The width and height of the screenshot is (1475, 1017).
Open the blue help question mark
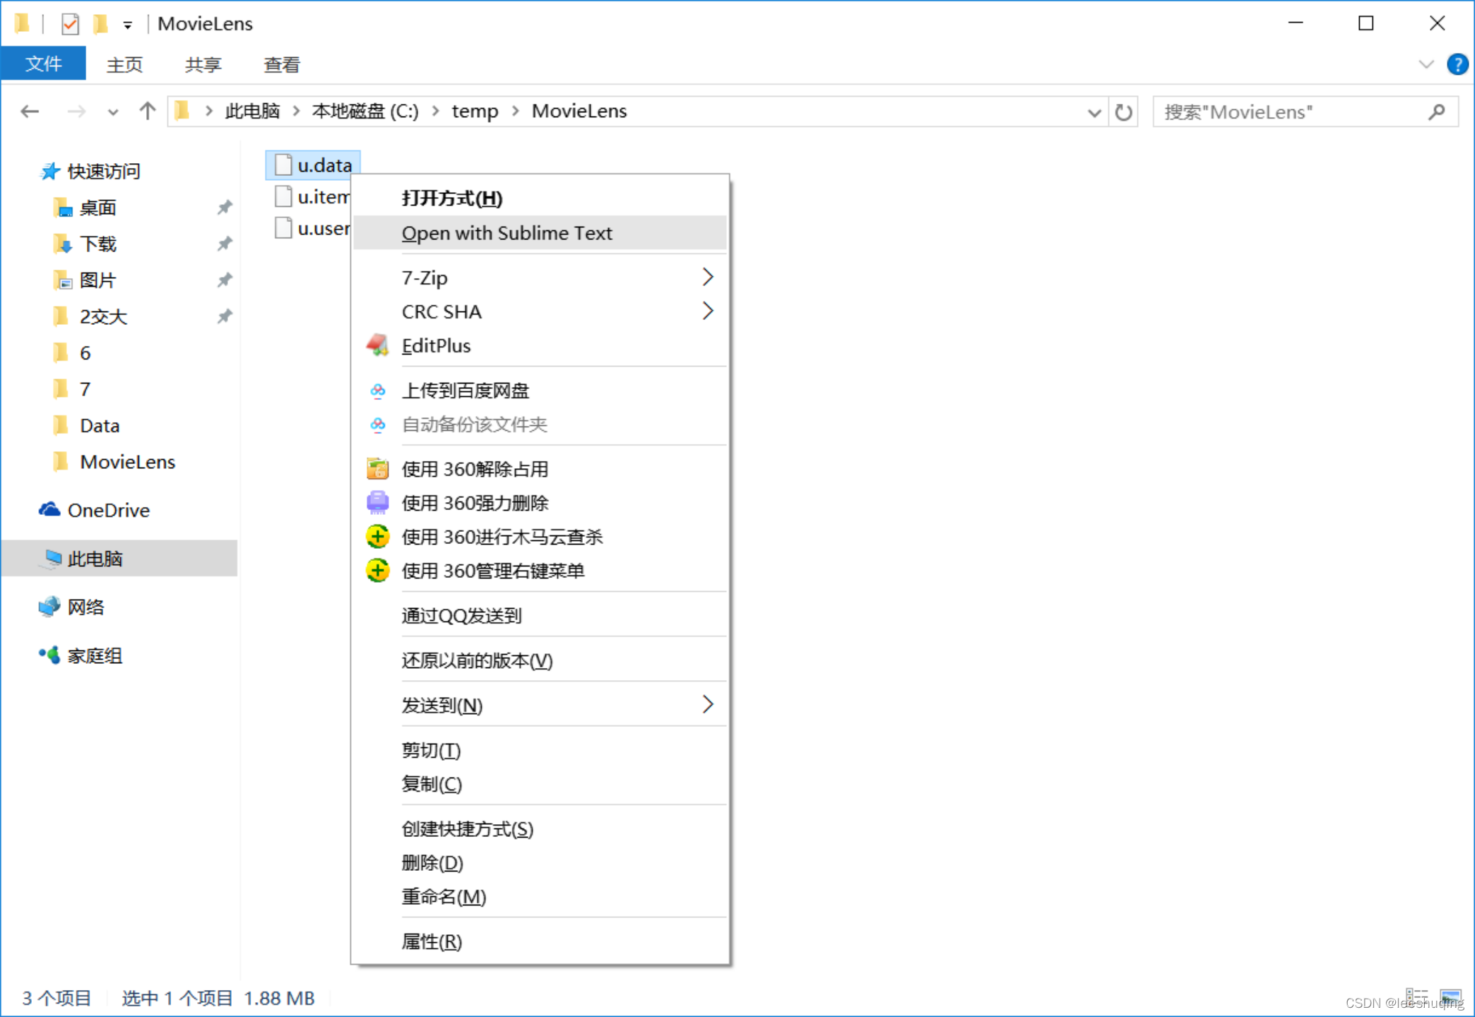pos(1457,64)
